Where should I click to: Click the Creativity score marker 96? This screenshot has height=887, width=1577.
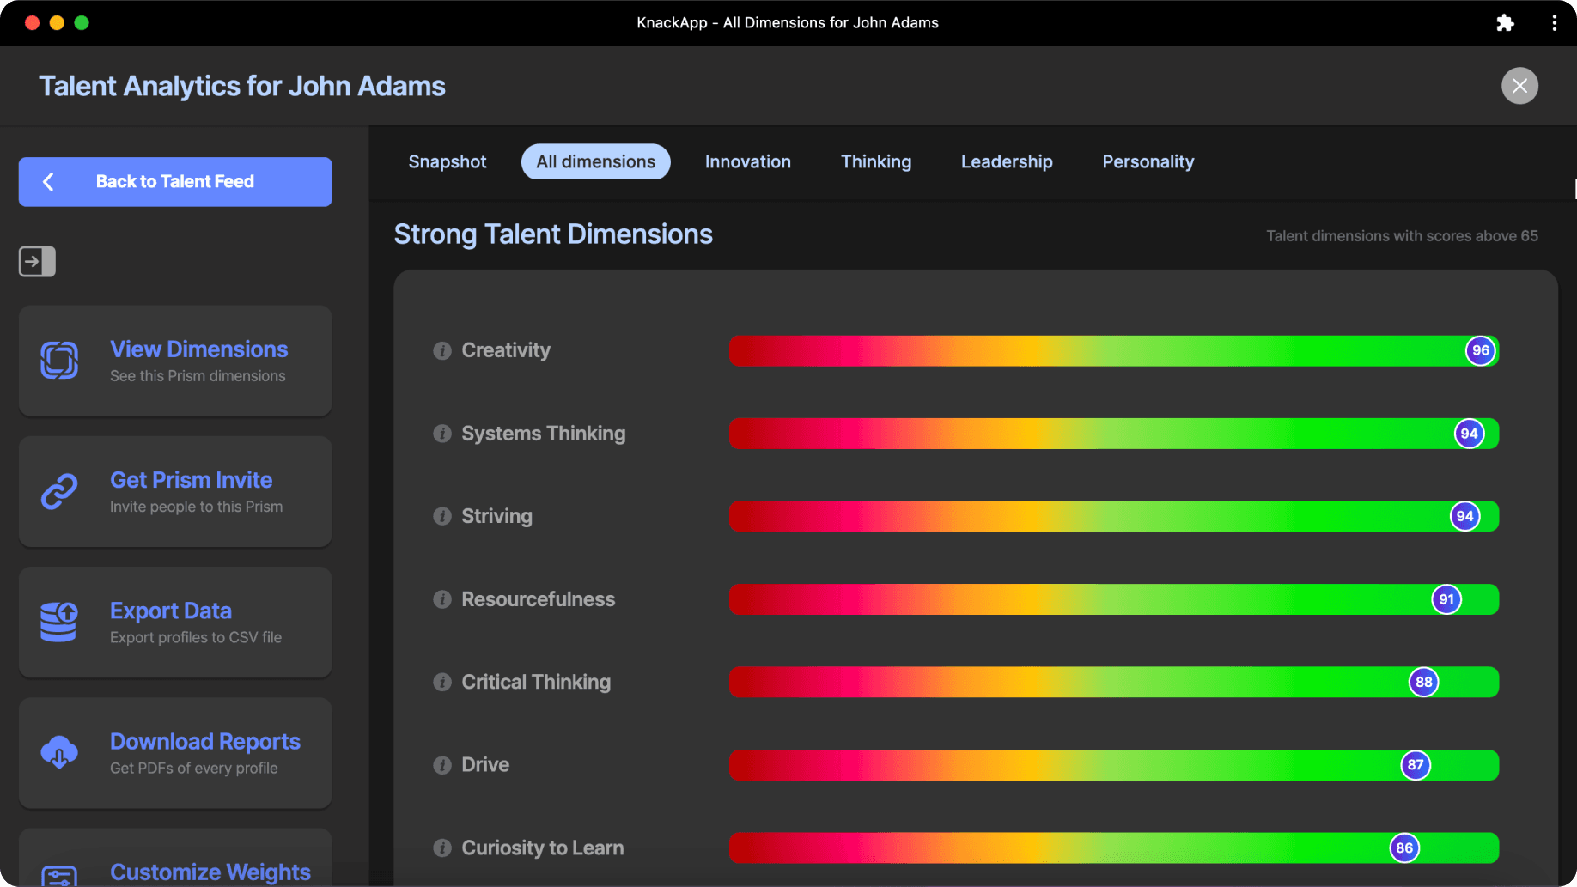point(1480,350)
